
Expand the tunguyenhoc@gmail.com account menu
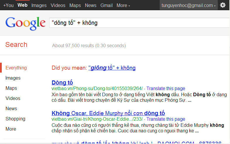(189, 5)
